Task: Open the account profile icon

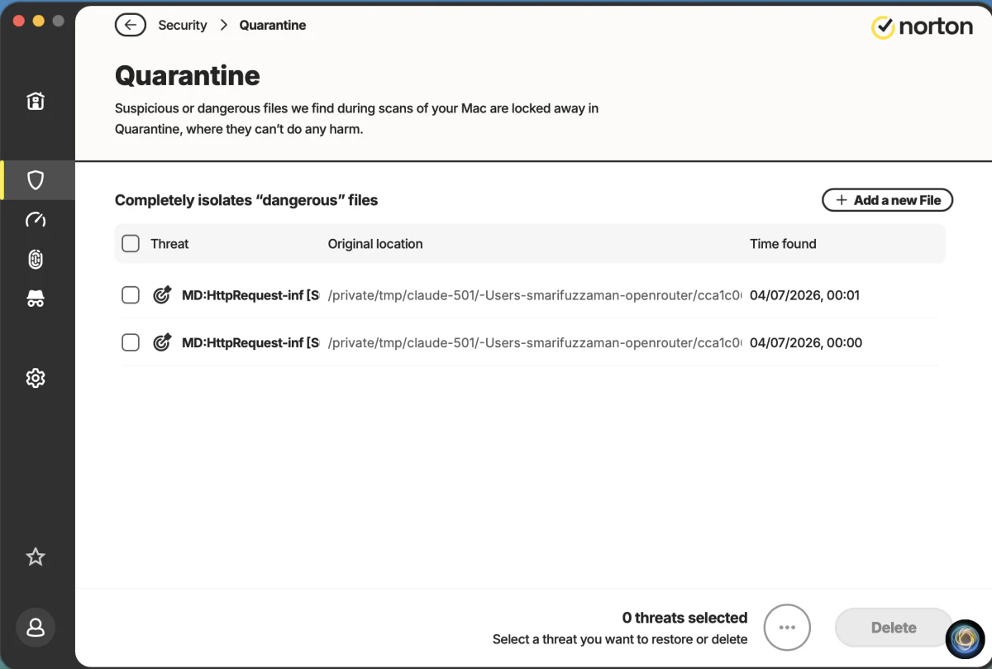Action: 36,628
